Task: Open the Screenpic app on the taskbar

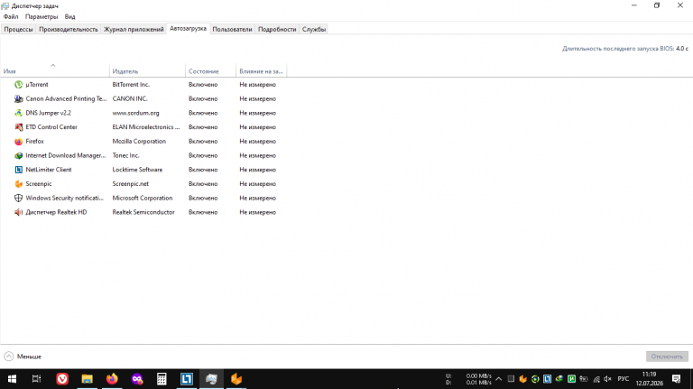Action: (236, 379)
